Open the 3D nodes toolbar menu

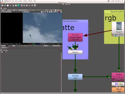tap(27, 5)
